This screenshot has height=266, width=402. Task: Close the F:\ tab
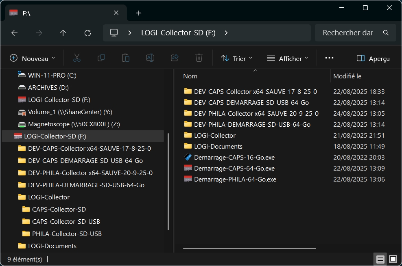click(116, 13)
